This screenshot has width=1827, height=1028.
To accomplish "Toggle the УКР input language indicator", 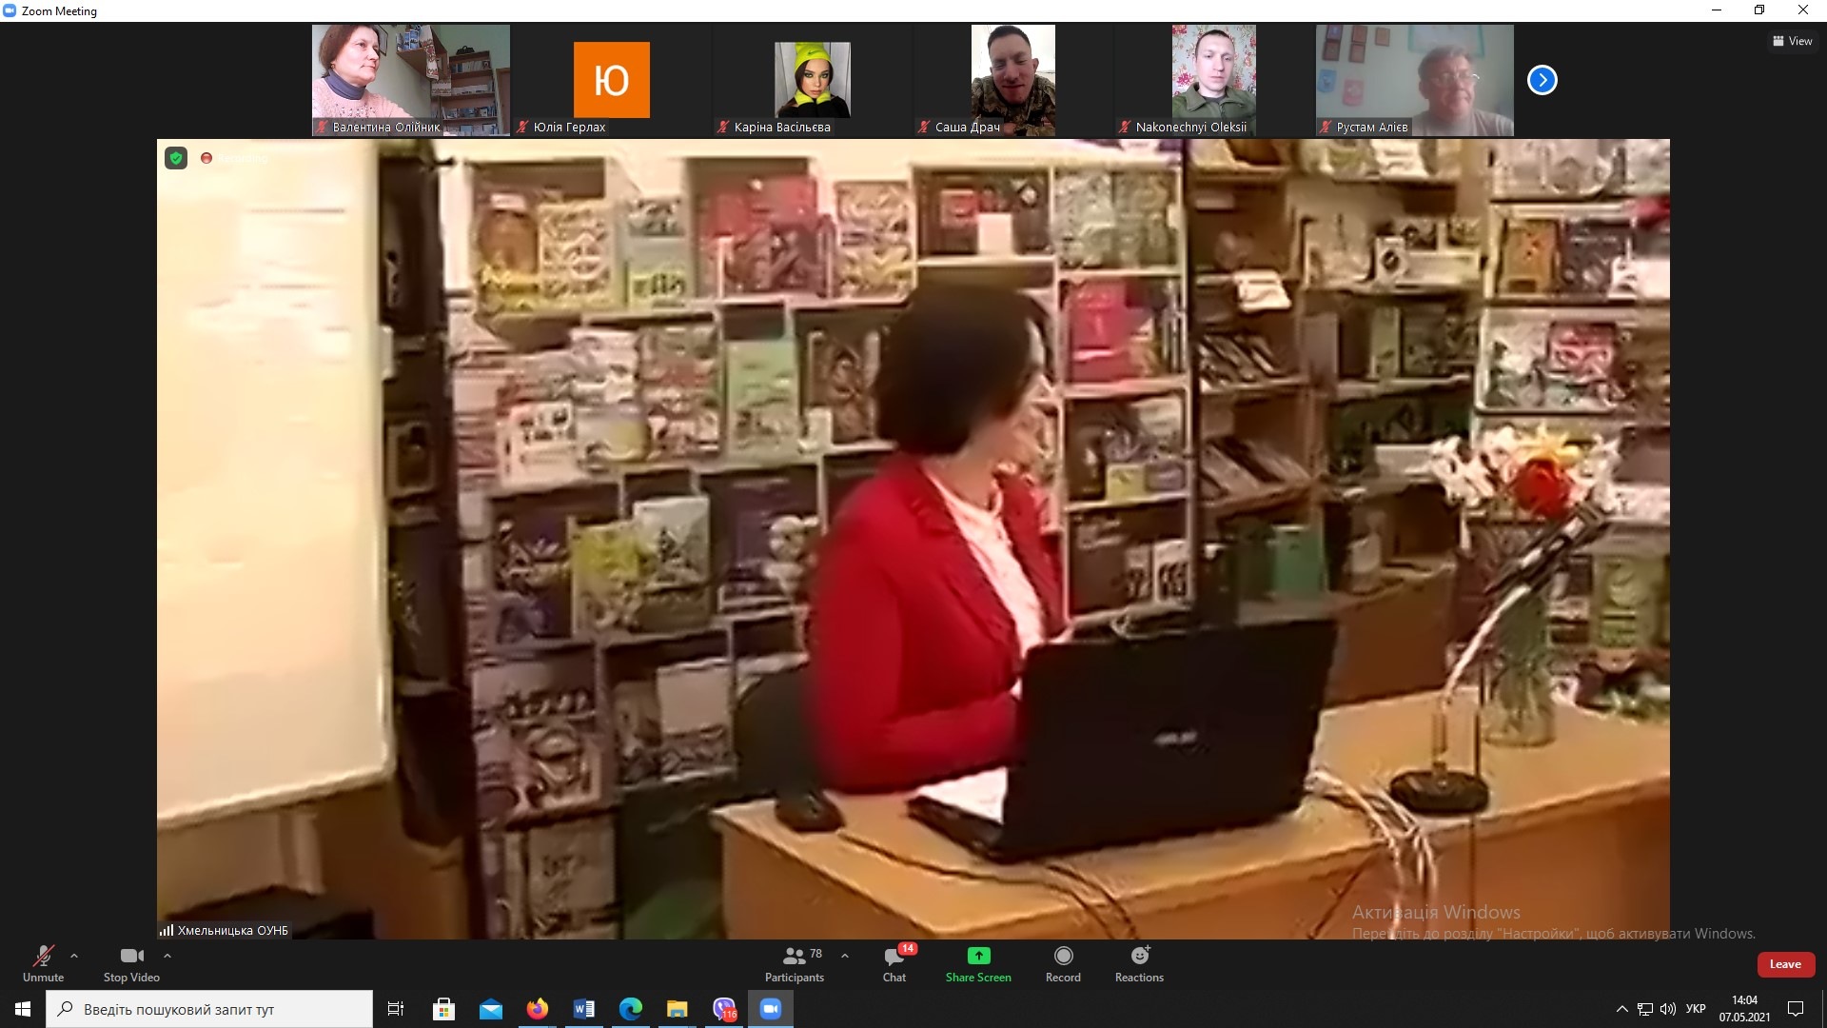I will point(1696,1009).
